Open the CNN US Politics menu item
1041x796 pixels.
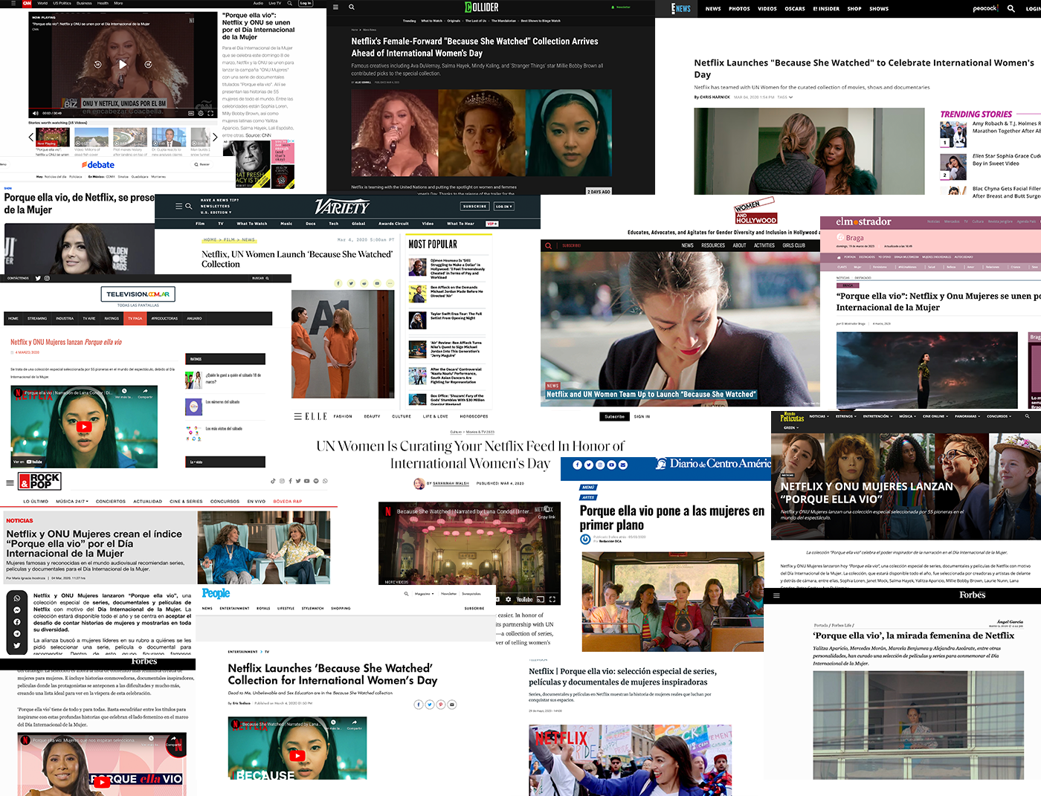tap(62, 3)
